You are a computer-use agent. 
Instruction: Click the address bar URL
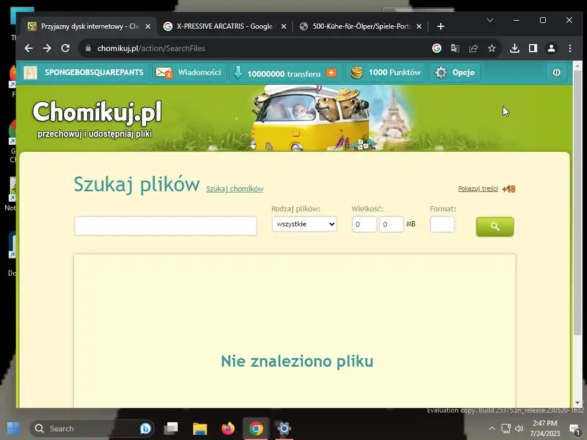(151, 48)
